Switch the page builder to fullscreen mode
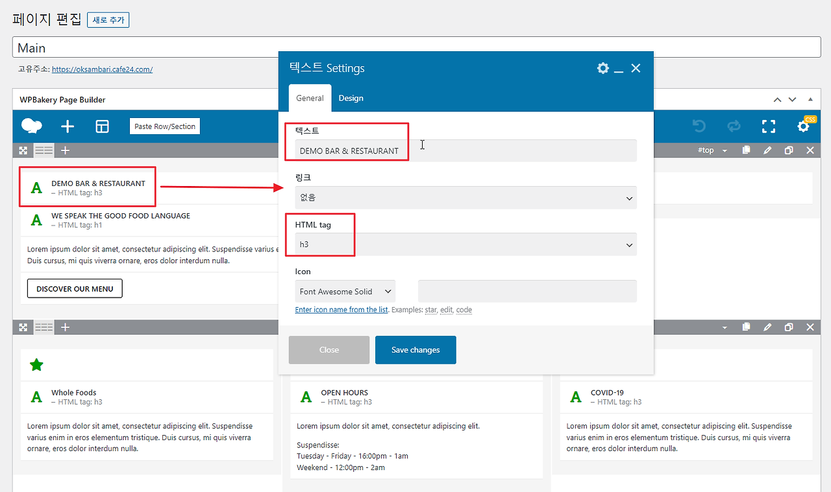Image resolution: width=831 pixels, height=492 pixels. [x=769, y=126]
